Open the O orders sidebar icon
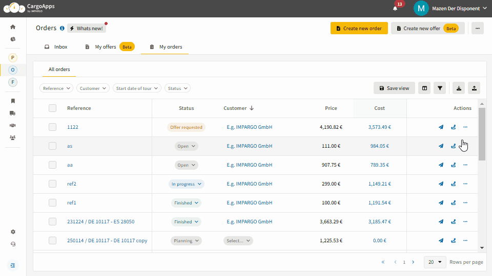The image size is (492, 276). pos(13,70)
